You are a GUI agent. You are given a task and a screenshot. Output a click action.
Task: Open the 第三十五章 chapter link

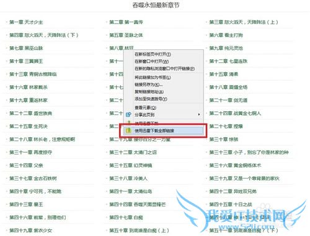pos(131,166)
